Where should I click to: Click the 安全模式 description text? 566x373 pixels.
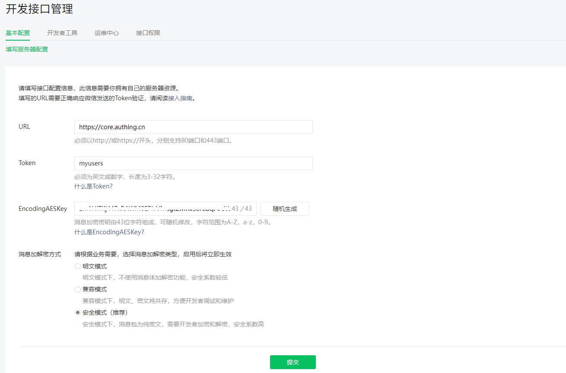click(173, 324)
